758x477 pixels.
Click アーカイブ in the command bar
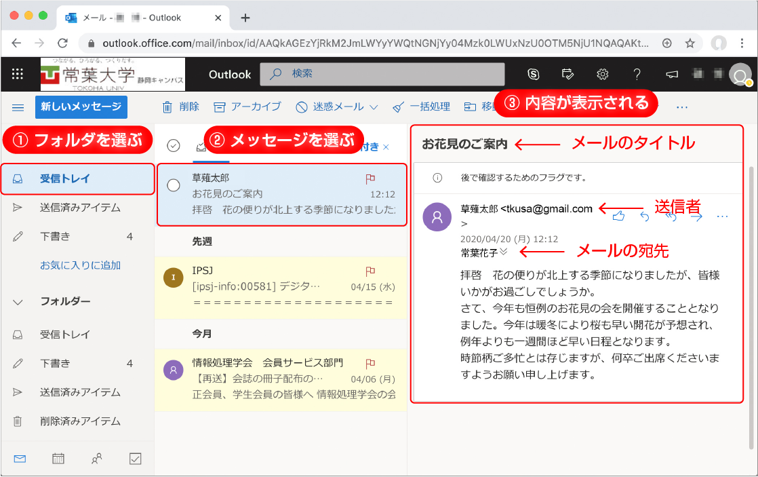[x=247, y=107]
